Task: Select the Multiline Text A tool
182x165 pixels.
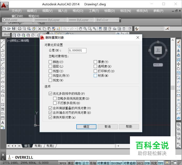Action: [x=3, y=123]
